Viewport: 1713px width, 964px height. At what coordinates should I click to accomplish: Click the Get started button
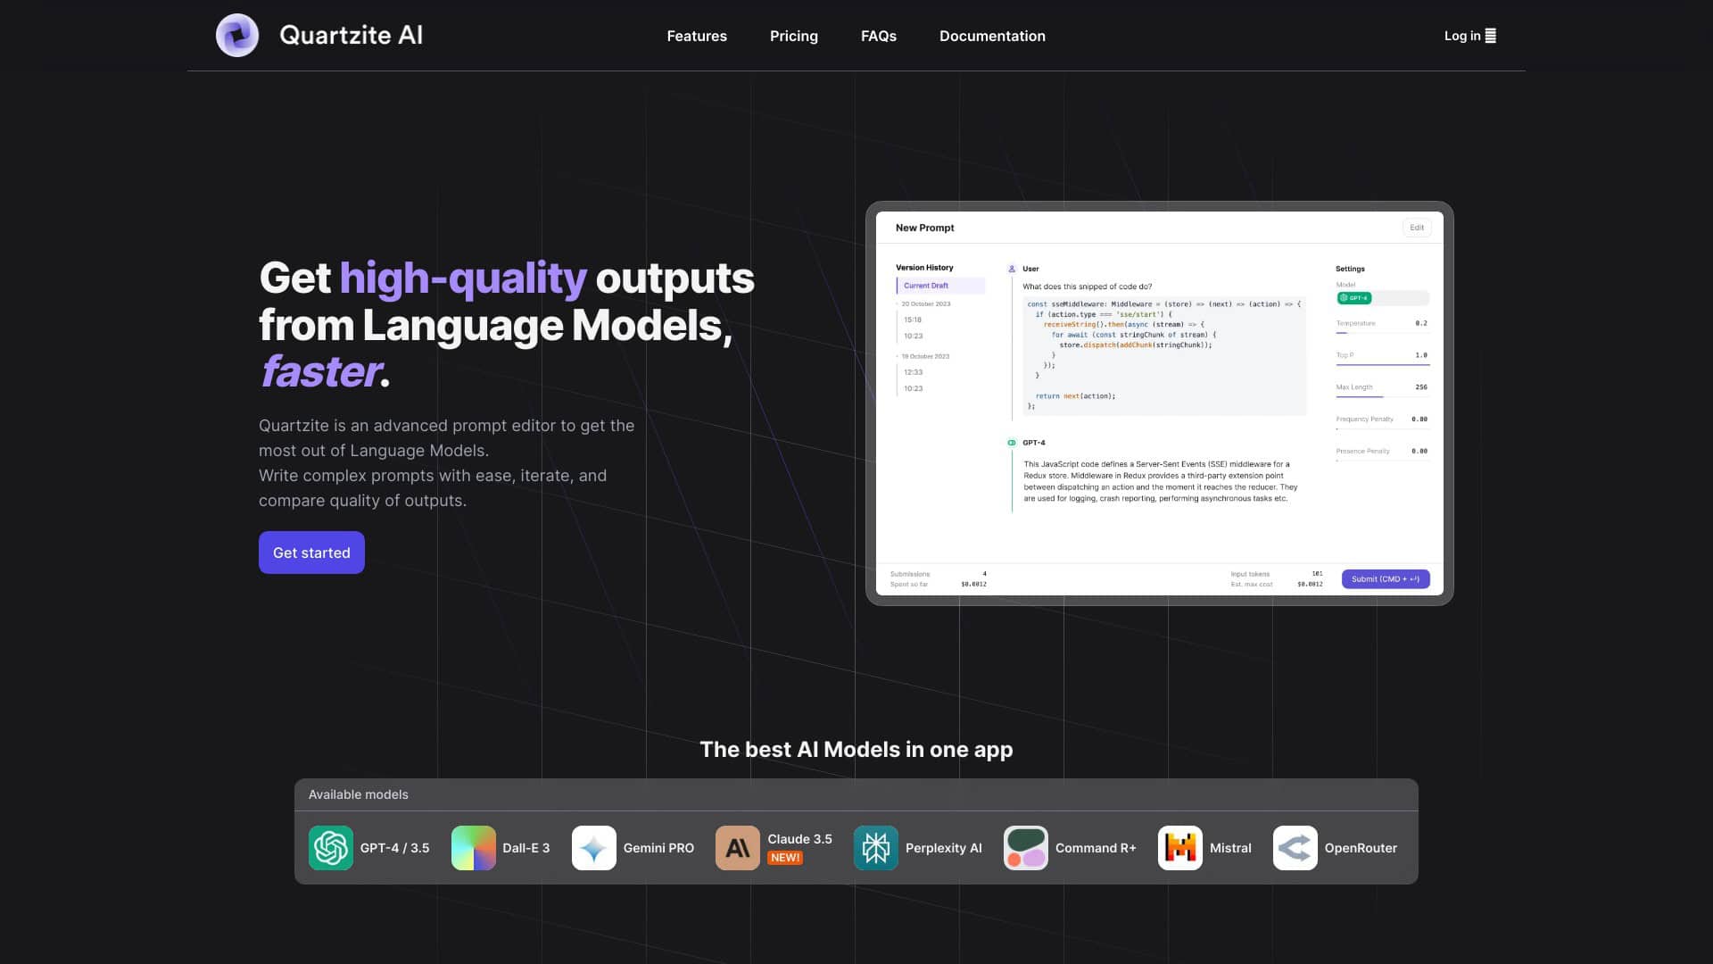click(x=310, y=552)
